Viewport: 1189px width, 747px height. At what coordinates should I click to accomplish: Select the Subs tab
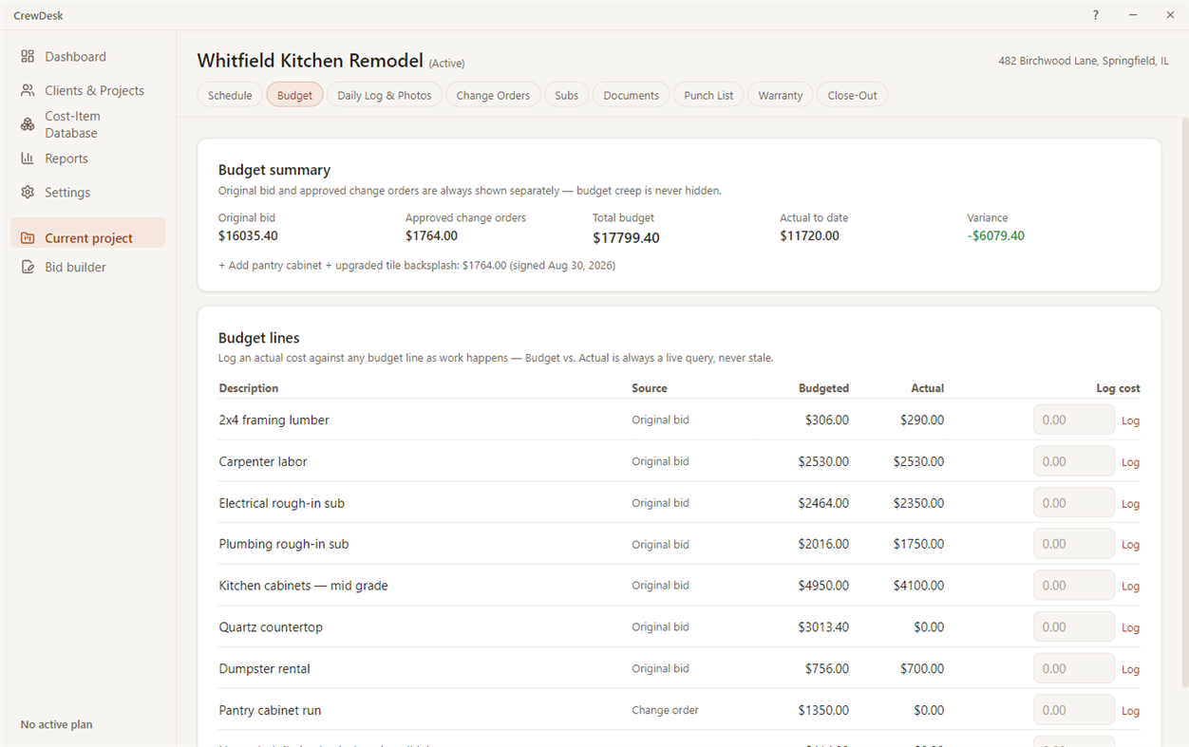[567, 95]
